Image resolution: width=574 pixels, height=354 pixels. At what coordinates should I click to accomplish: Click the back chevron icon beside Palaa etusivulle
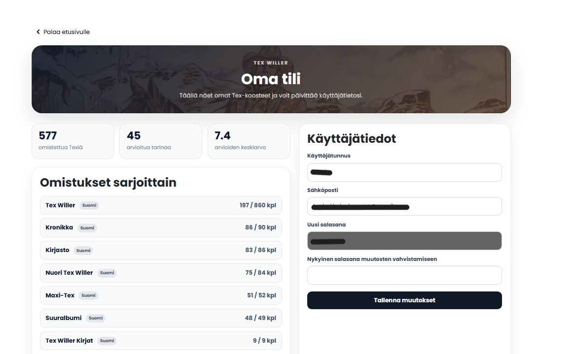point(38,32)
